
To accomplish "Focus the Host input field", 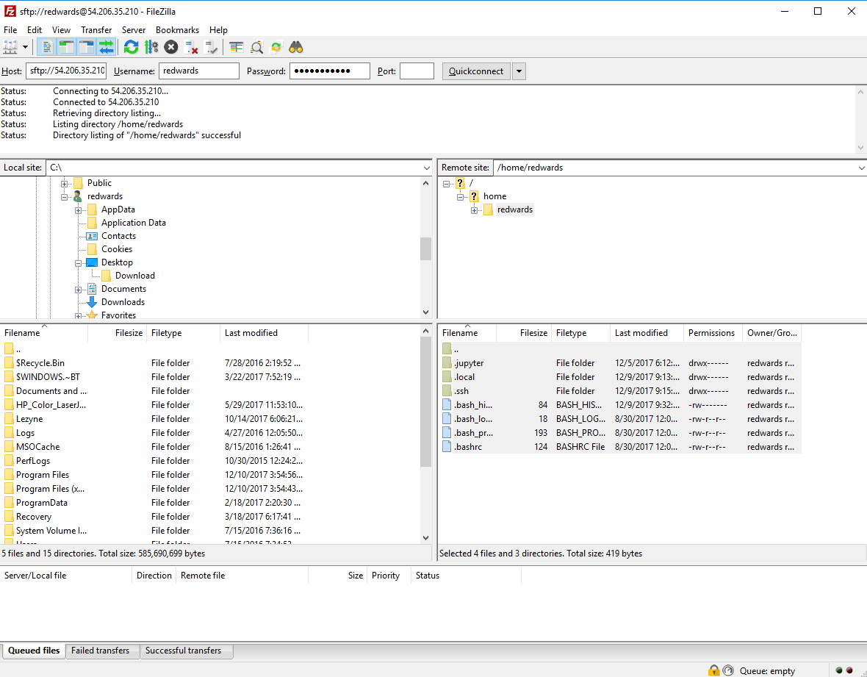I will tap(66, 71).
